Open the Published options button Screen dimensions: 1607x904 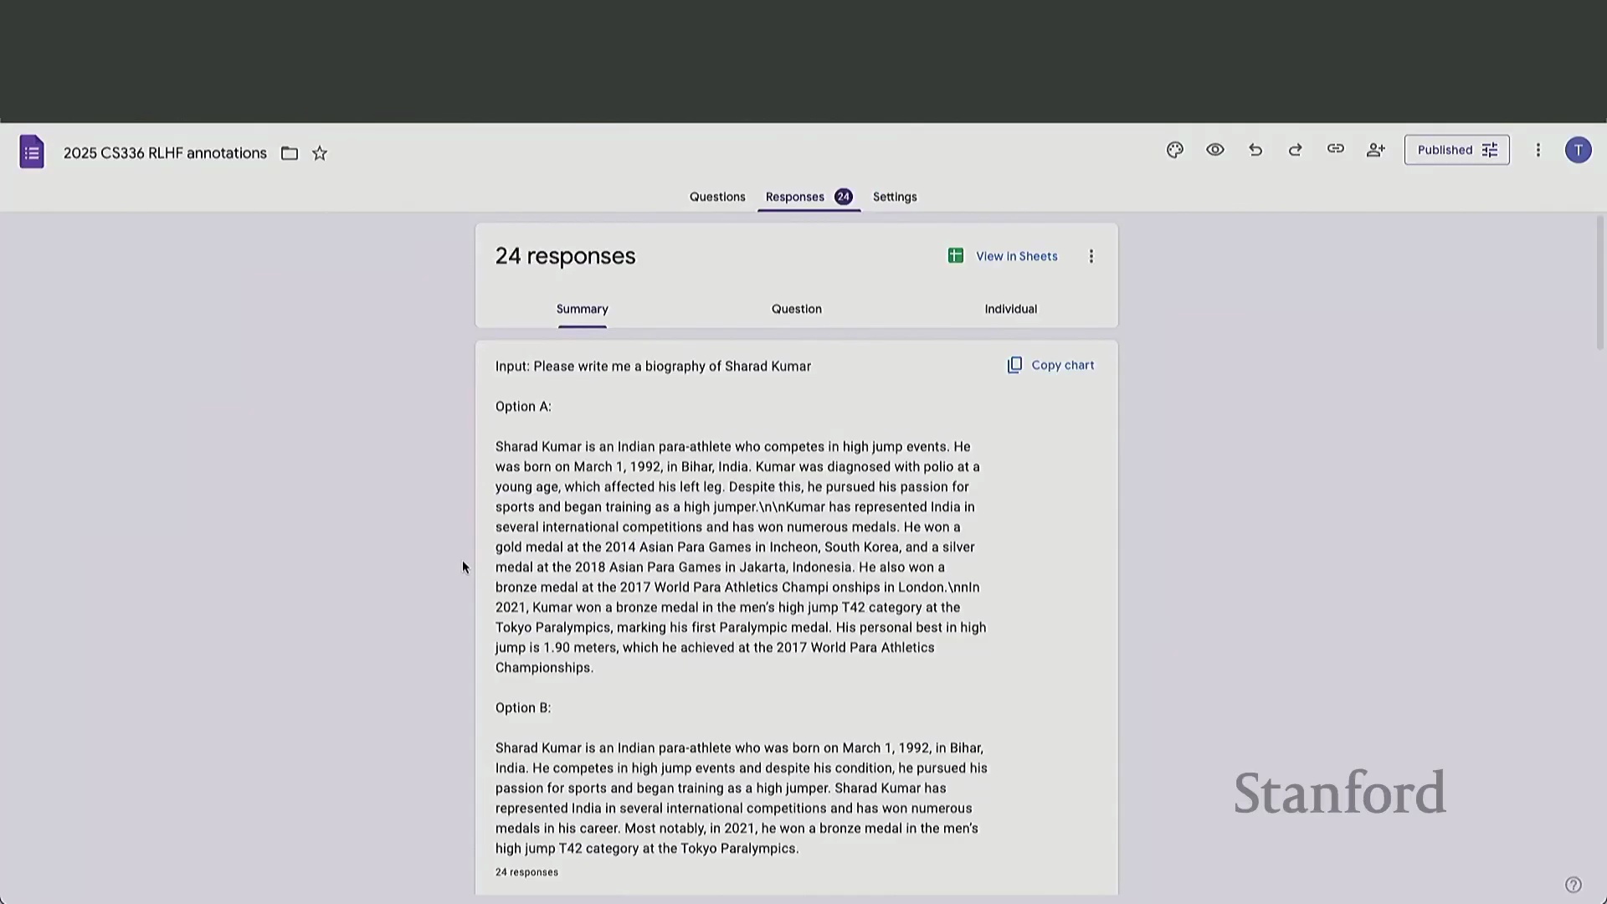(1456, 150)
